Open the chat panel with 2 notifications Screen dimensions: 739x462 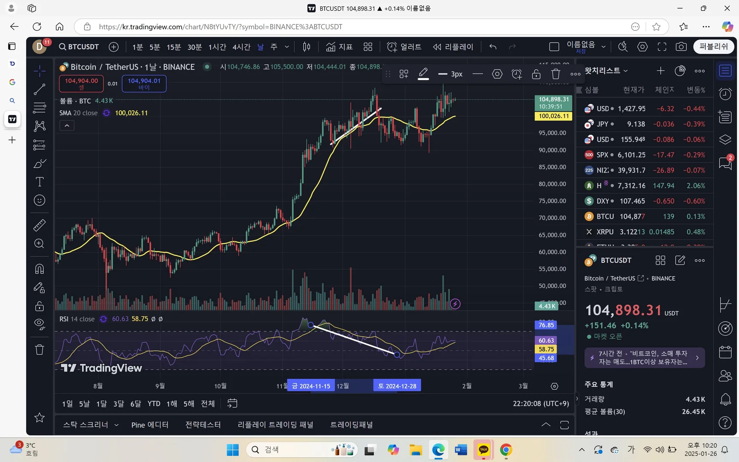pyautogui.click(x=725, y=163)
